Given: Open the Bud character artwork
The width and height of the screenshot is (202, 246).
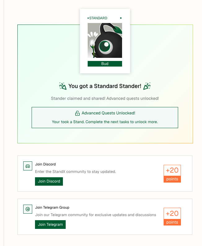Looking at the screenshot, I should coord(105,40).
